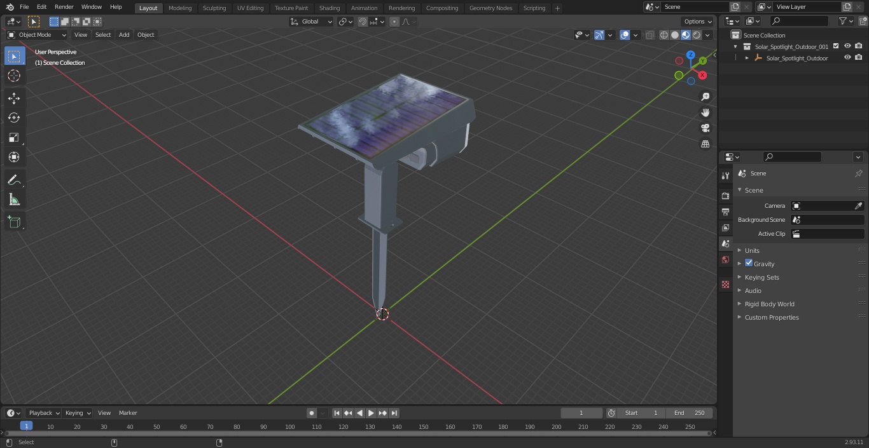Switch to solid viewport shading
Screen dimensions: 869x448
point(675,35)
